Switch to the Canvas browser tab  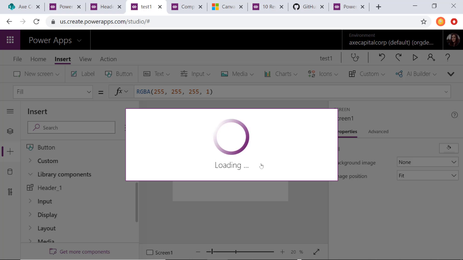click(x=227, y=7)
